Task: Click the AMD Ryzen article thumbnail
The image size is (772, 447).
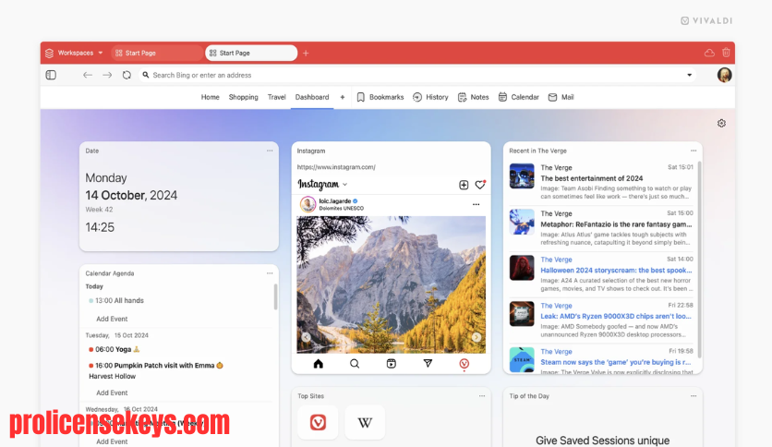Action: click(x=522, y=314)
